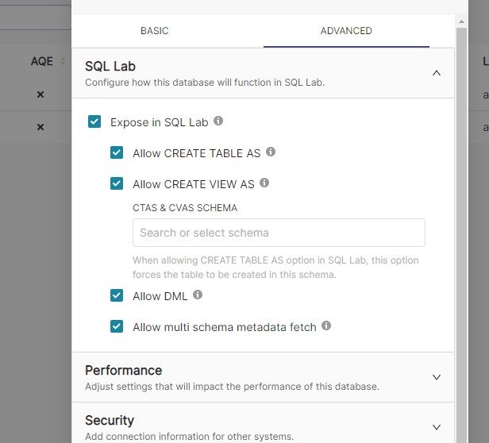
Task: Uncheck Expose in SQL Lab checkbox
Action: [x=94, y=121]
